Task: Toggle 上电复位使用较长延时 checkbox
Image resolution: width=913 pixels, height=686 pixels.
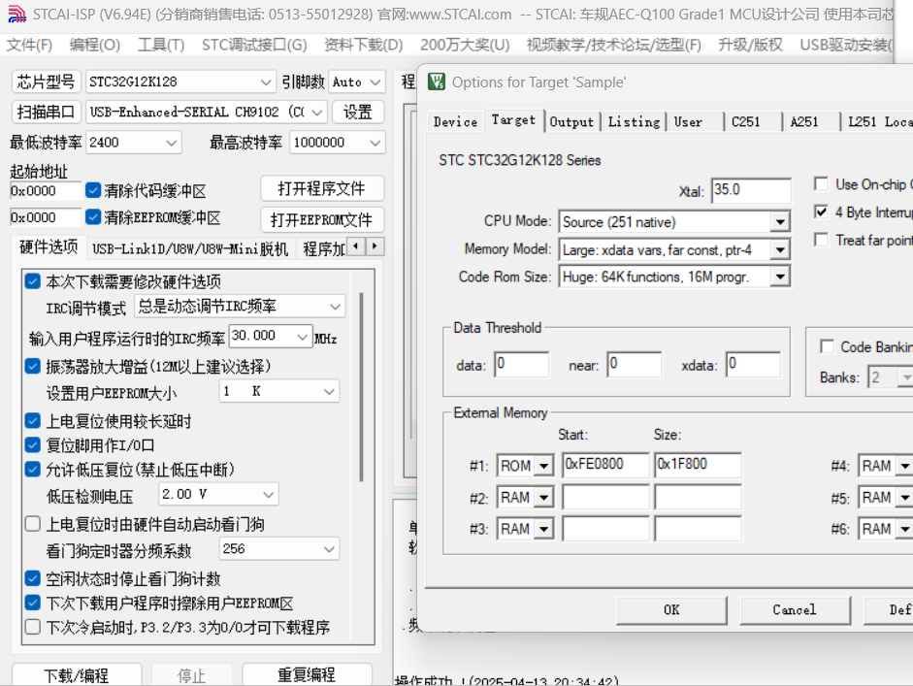Action: [x=33, y=420]
